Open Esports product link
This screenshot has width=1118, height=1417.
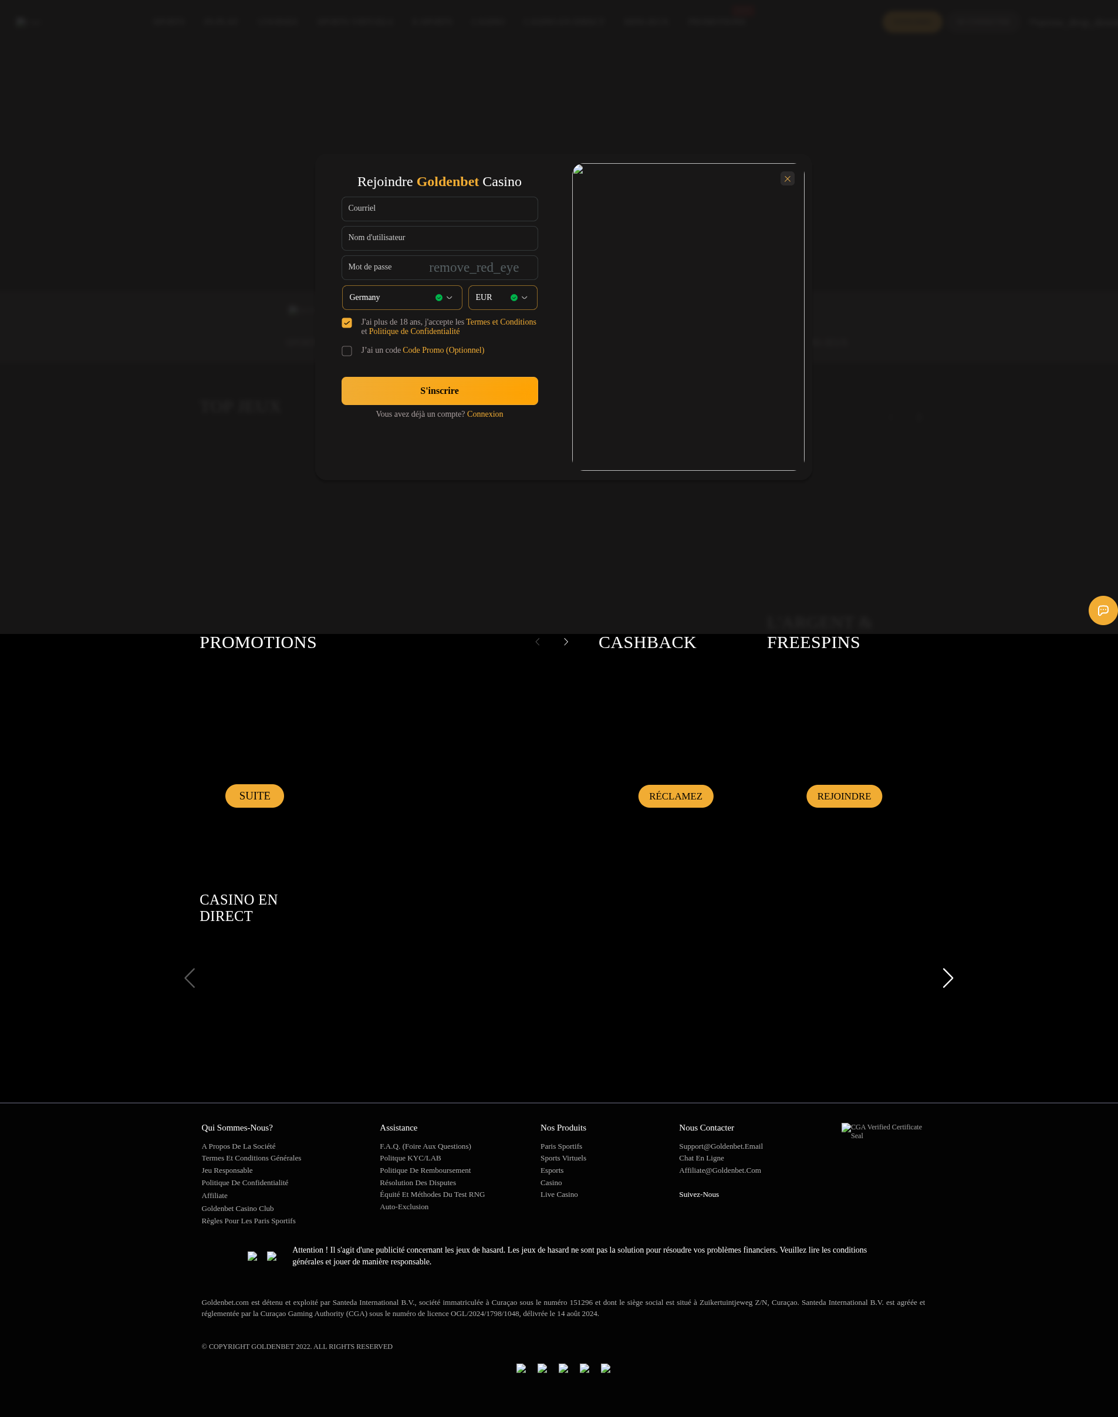tap(552, 1170)
